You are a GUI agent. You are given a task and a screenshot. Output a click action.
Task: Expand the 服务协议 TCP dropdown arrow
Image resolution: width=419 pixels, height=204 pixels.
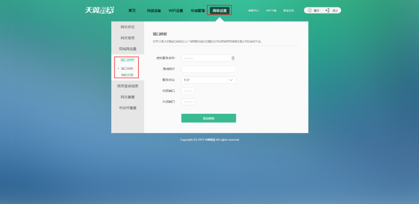point(231,80)
